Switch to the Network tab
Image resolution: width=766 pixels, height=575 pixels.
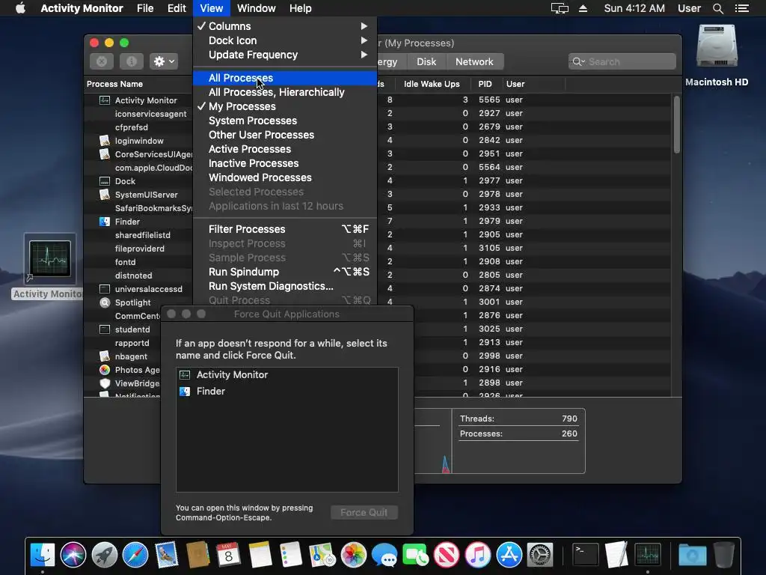click(474, 61)
